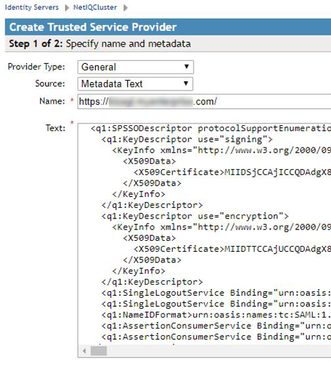Place cursor on KeyDescriptor use="encryption" line
331x366 pixels.
(195, 216)
